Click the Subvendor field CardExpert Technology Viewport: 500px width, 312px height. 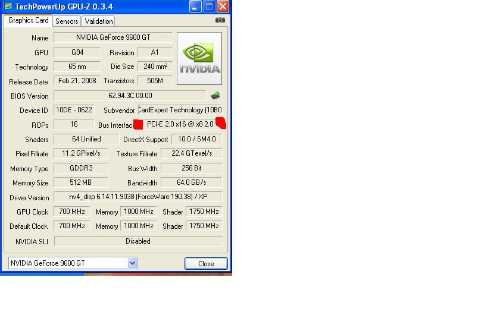[180, 110]
